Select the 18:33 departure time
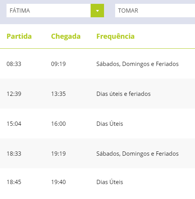This screenshot has height=199, width=195. (14, 154)
